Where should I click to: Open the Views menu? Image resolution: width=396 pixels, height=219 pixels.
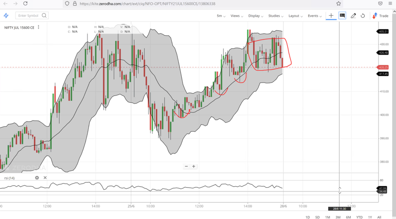tap(237, 16)
